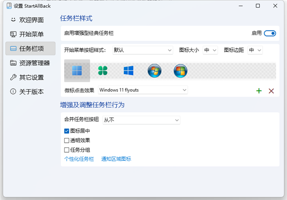Choose the green four-leaf clover start button
The image size is (287, 200).
(103, 71)
